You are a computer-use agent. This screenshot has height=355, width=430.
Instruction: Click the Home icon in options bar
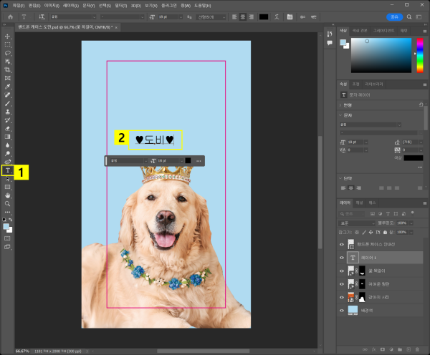[10, 16]
